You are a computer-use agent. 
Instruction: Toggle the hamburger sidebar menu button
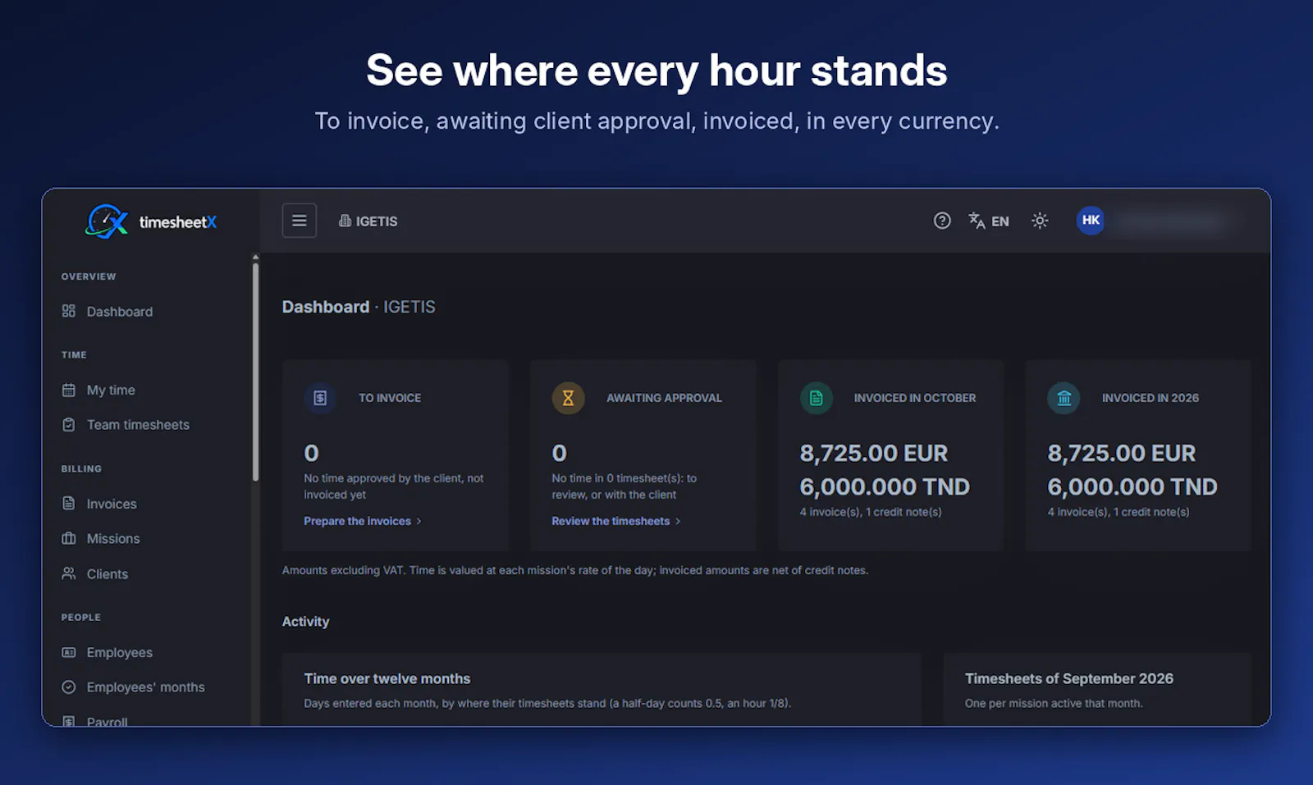point(300,221)
